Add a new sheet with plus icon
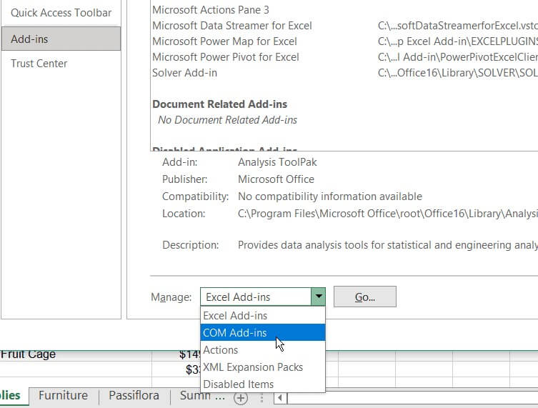538x408 pixels. coord(241,398)
